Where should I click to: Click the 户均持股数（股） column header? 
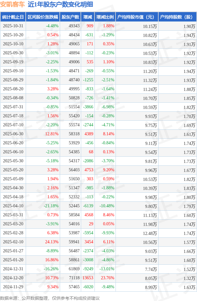(x=177, y=17)
